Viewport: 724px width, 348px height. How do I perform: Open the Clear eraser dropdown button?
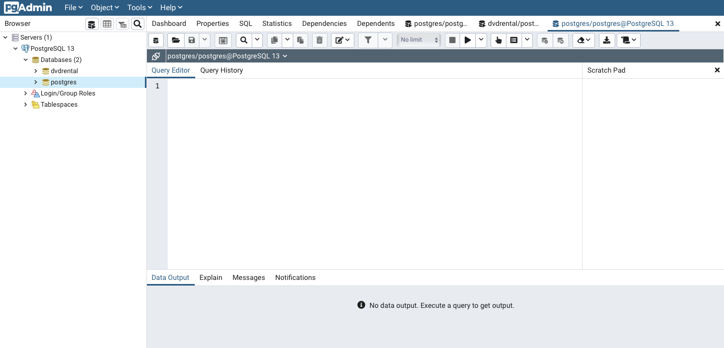tap(584, 40)
